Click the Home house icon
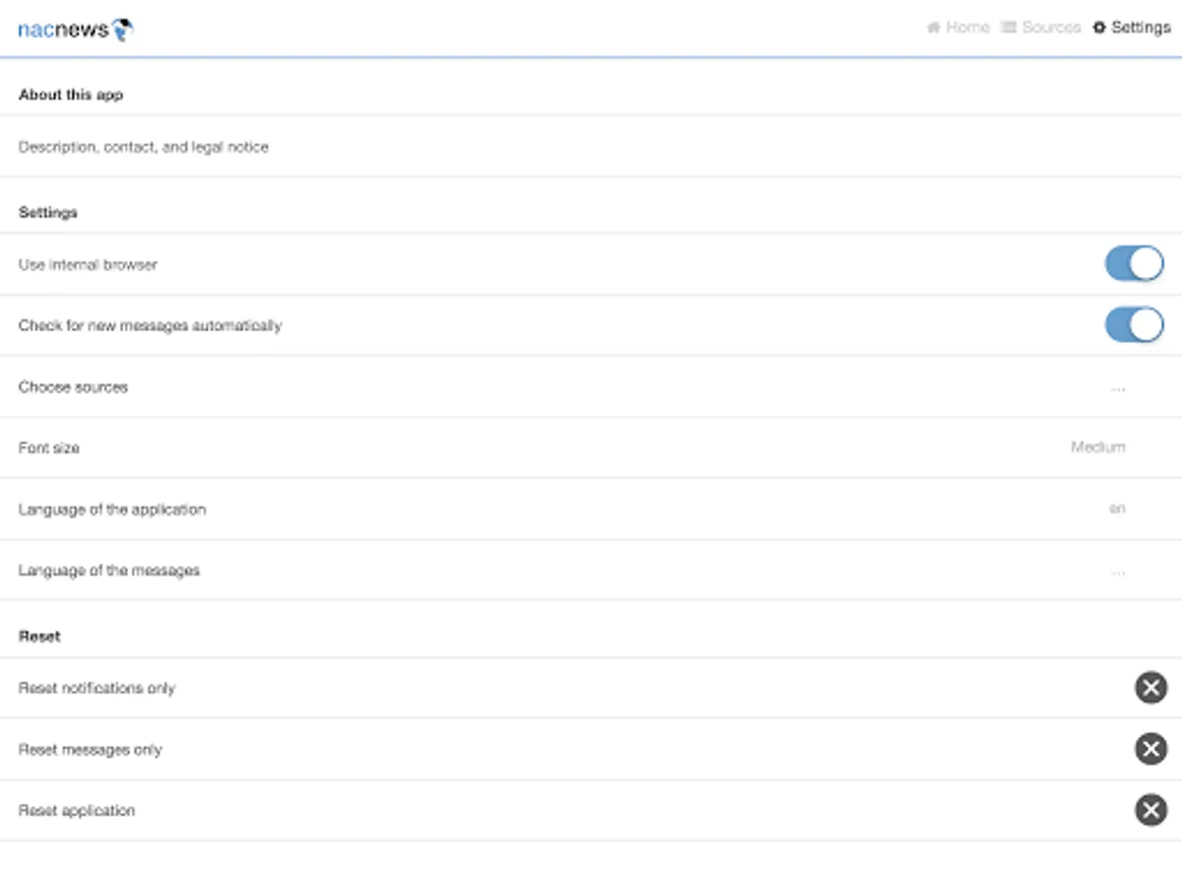The height and width of the screenshot is (887, 1182). 933,28
